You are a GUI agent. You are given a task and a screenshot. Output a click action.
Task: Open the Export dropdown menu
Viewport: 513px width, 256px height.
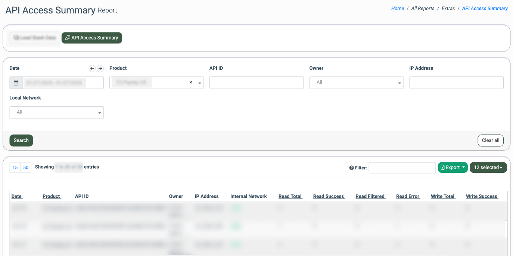(x=453, y=168)
